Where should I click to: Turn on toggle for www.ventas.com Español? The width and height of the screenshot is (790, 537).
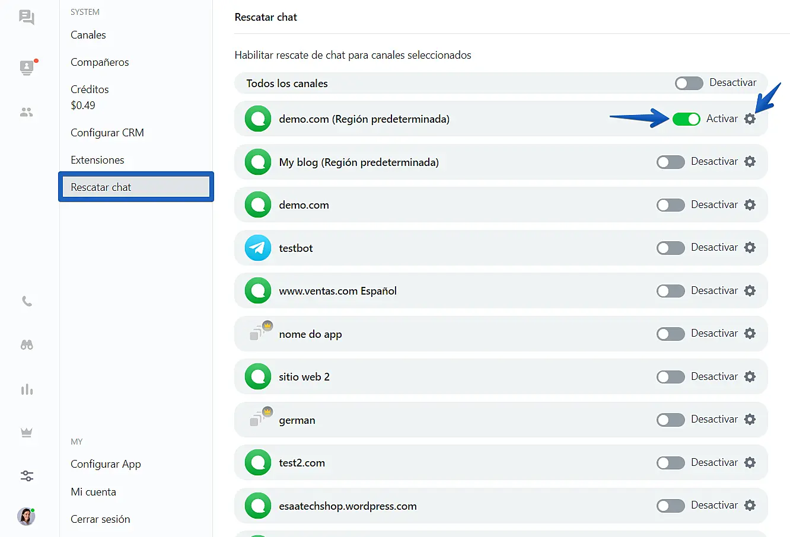click(x=670, y=291)
